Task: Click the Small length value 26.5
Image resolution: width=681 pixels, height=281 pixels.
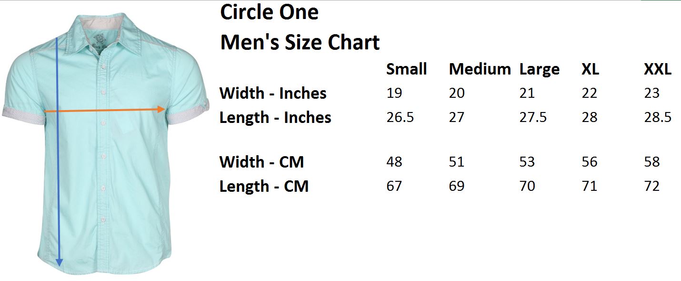Action: pos(400,117)
